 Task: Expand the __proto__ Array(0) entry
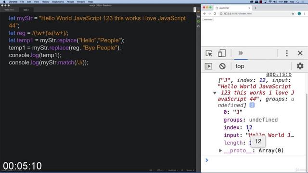220,150
